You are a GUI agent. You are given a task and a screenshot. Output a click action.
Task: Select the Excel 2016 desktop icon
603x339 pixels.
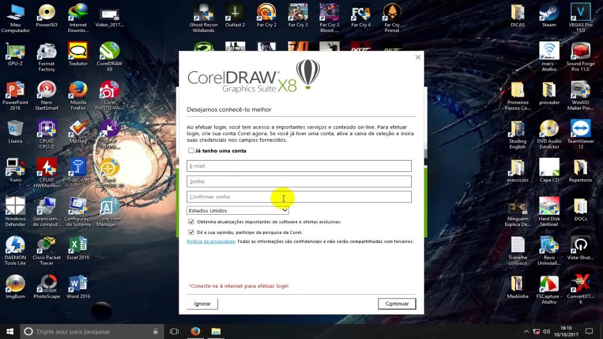(x=78, y=248)
